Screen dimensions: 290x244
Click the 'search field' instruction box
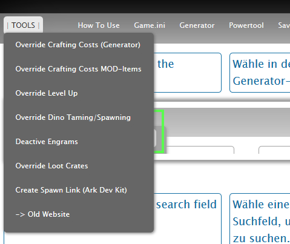pyautogui.click(x=188, y=219)
